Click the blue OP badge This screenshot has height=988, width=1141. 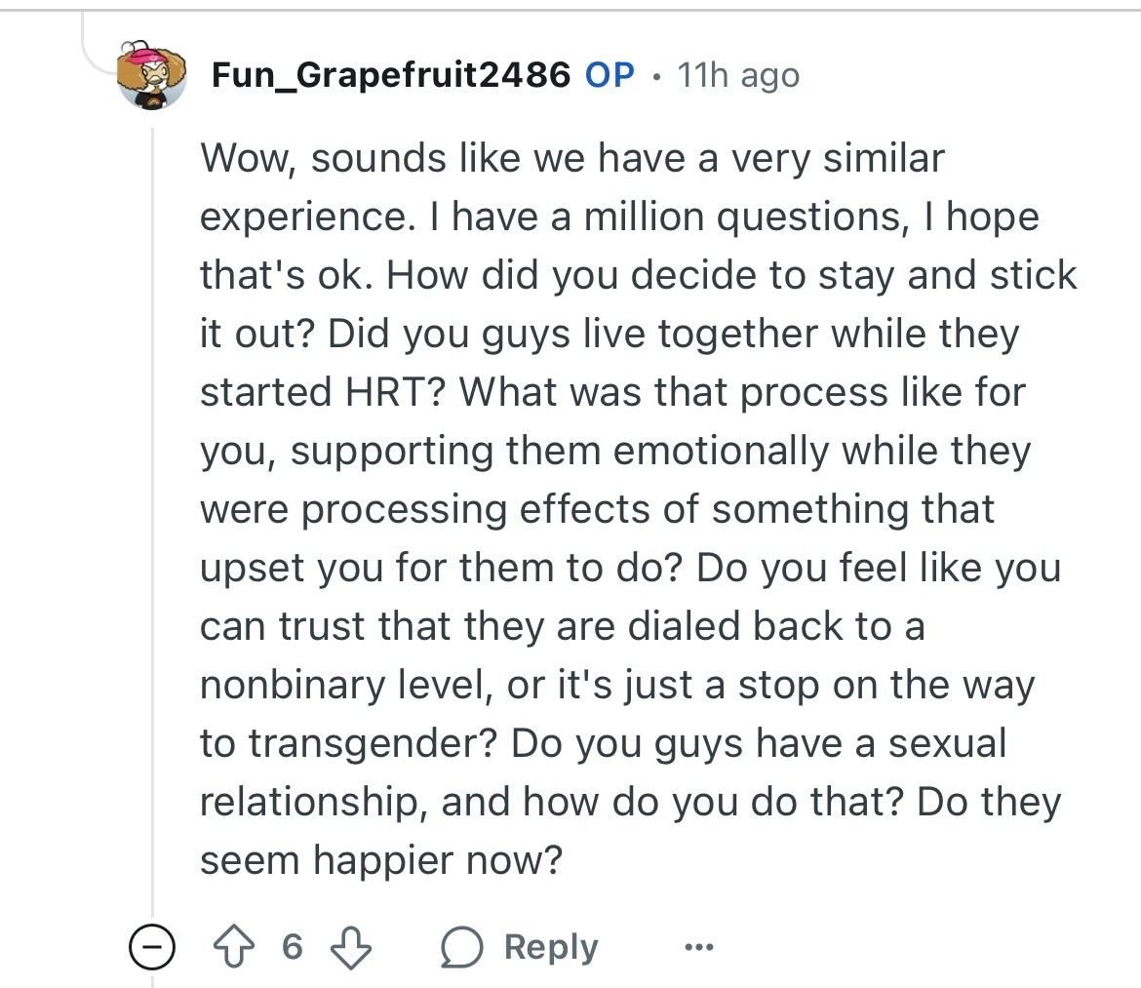click(610, 75)
